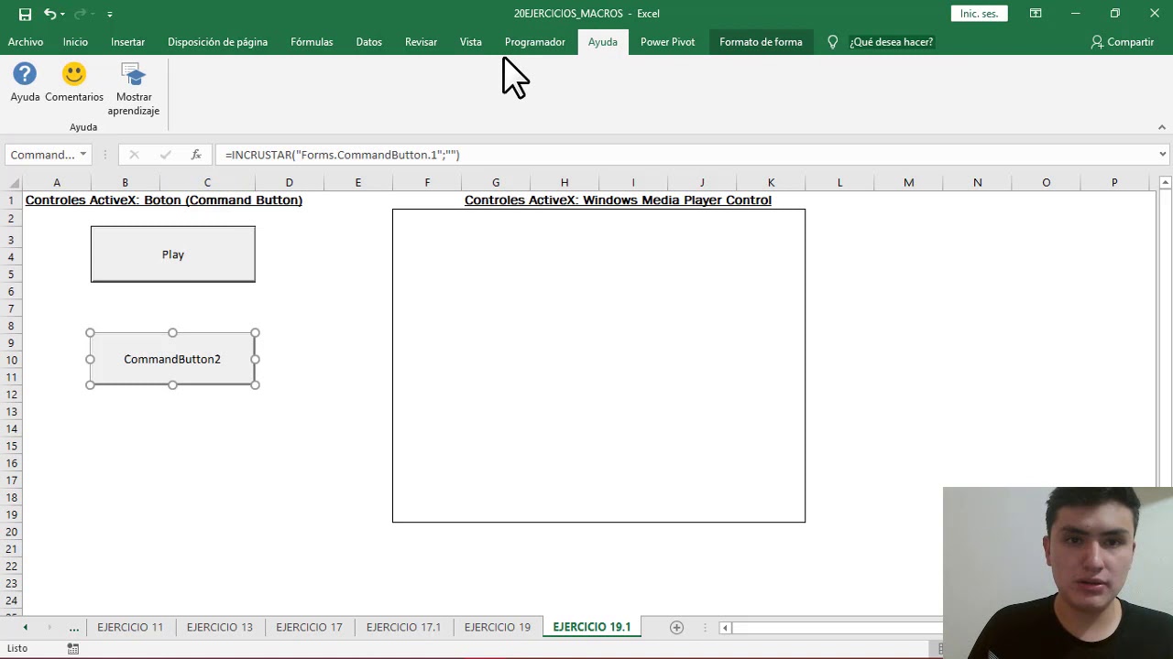The height and width of the screenshot is (659, 1173).
Task: Select column E header
Action: coord(357,183)
